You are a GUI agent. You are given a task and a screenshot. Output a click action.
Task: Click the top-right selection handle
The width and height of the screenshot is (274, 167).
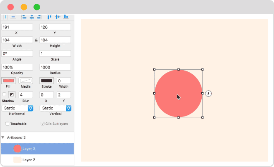[x=202, y=70]
